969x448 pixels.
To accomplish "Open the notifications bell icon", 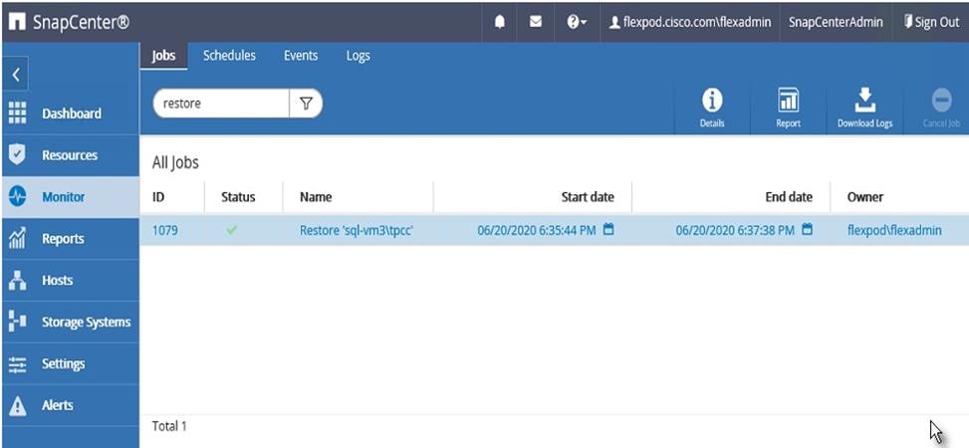I will (500, 22).
